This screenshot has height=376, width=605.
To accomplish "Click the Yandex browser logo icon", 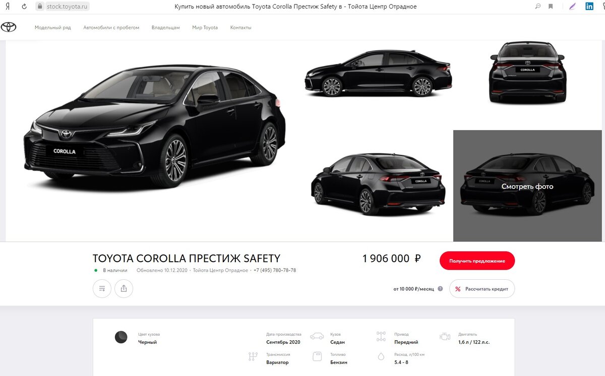I will point(8,7).
